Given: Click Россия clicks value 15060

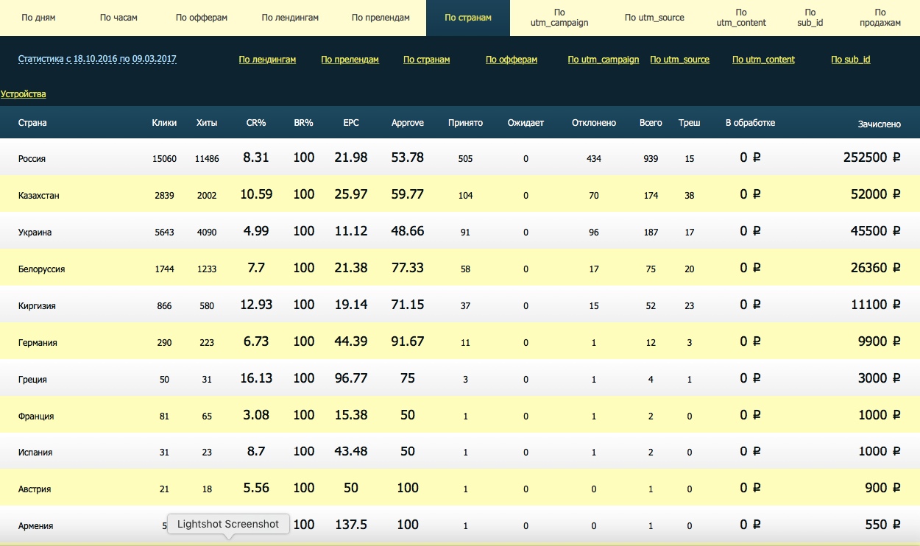Looking at the screenshot, I should (164, 159).
